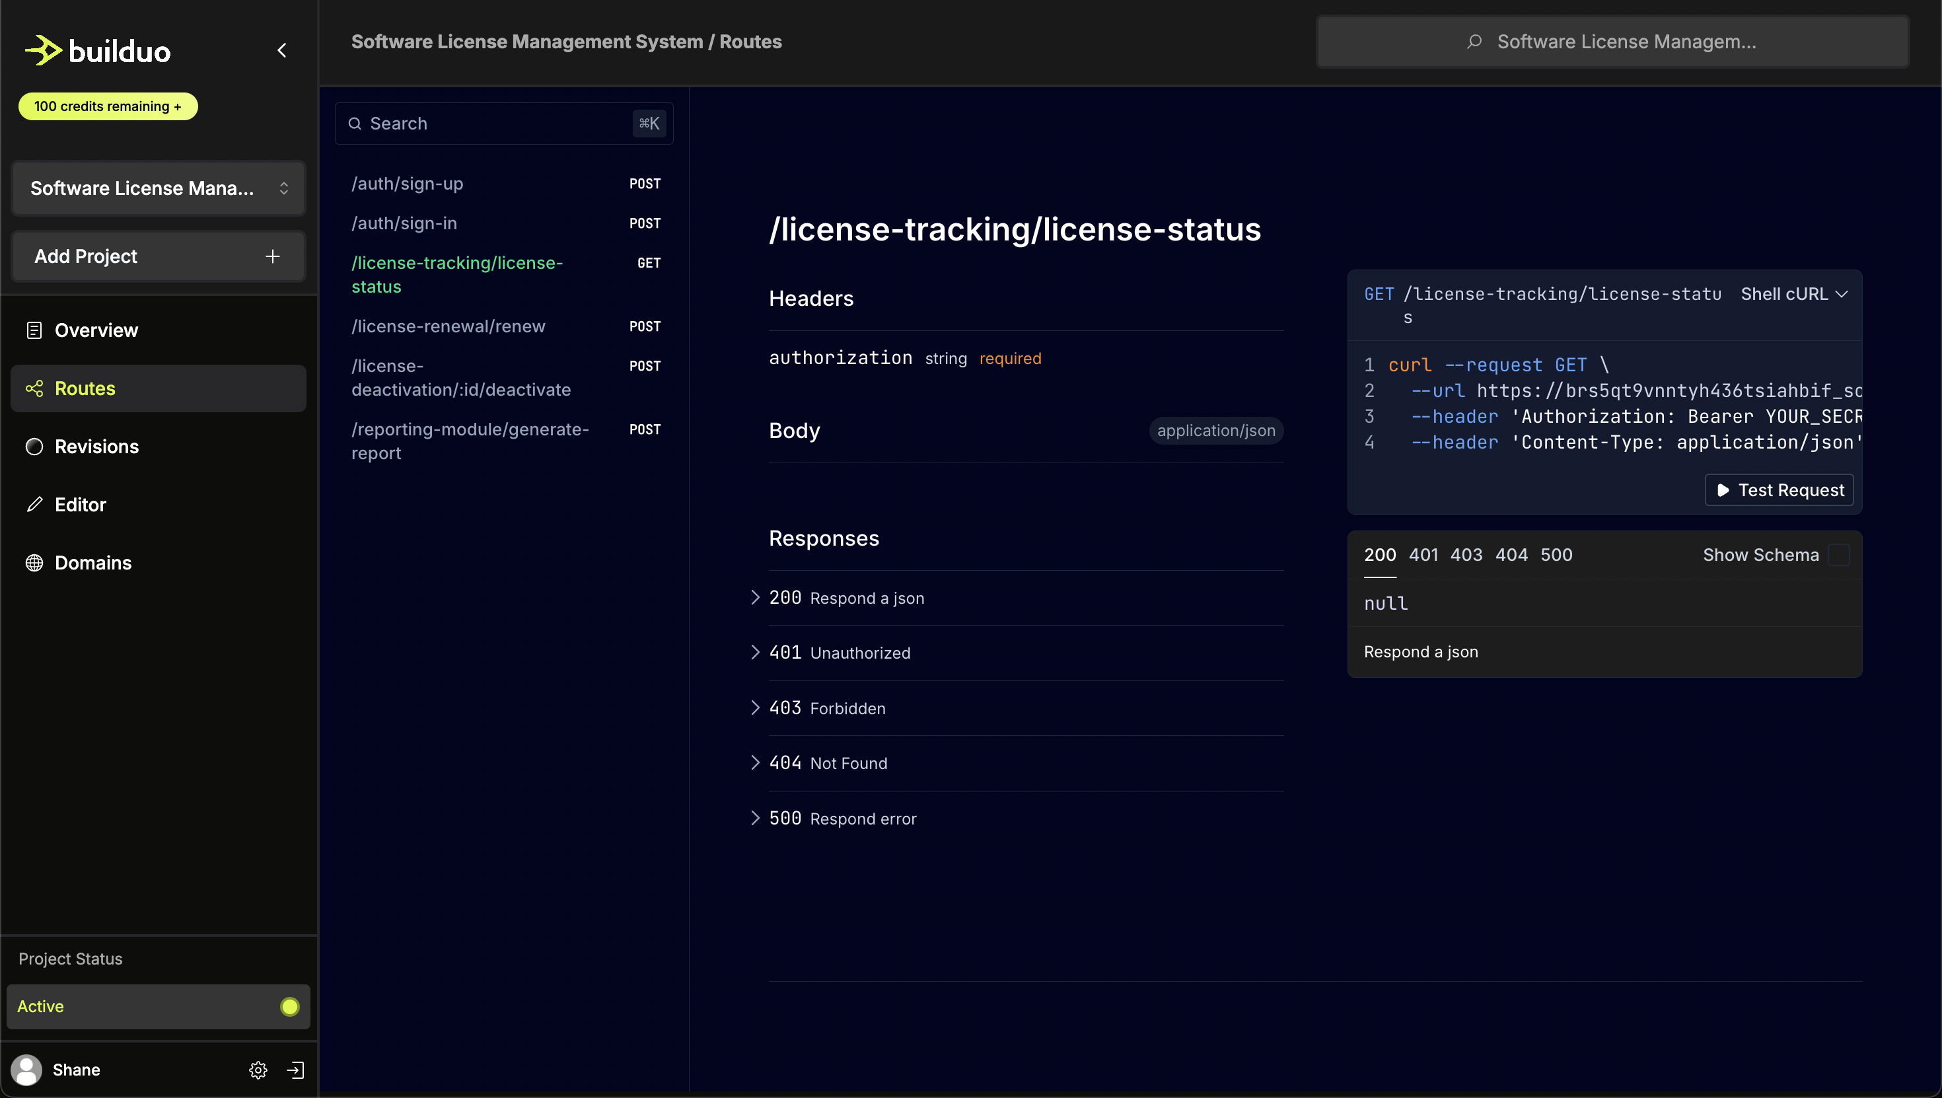Open the project selector dropdown
The width and height of the screenshot is (1942, 1098).
[159, 188]
